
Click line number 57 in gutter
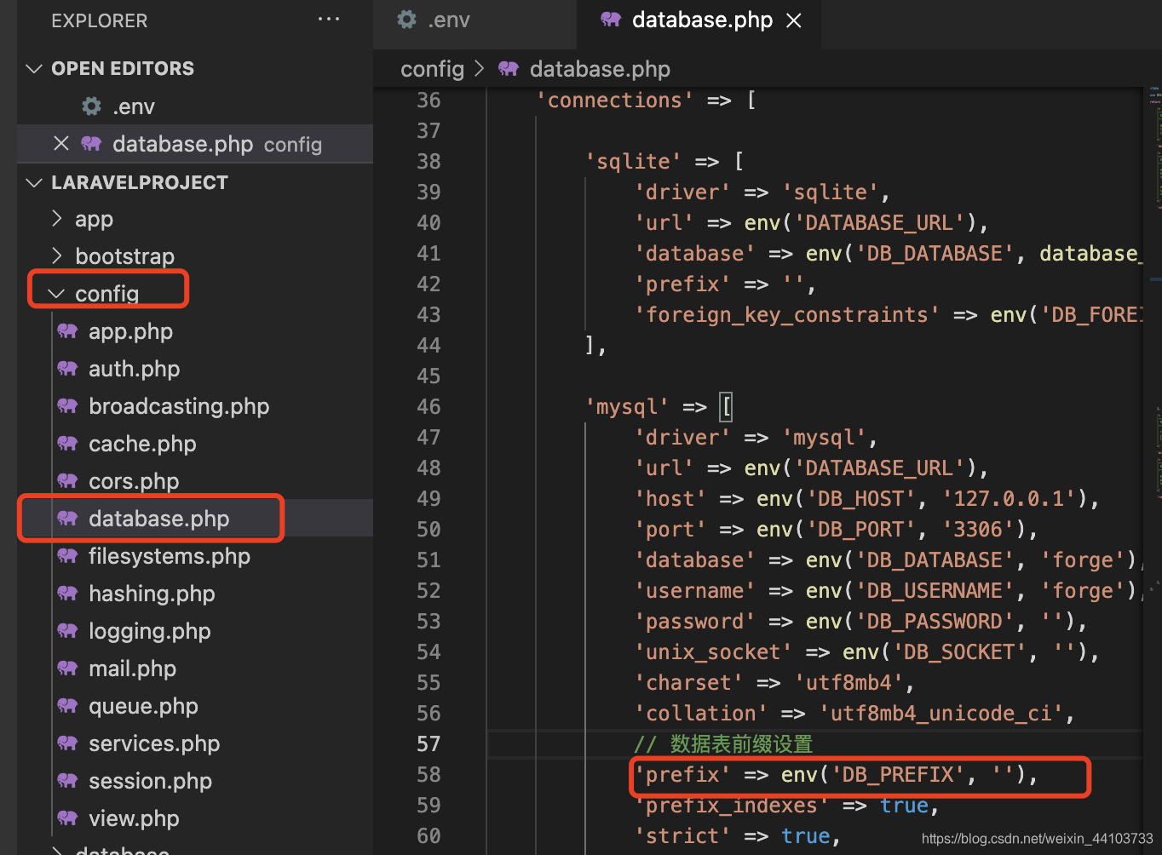point(429,743)
